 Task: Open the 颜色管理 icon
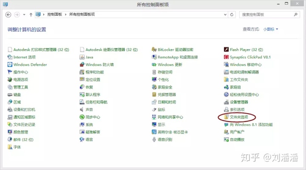[10, 132]
